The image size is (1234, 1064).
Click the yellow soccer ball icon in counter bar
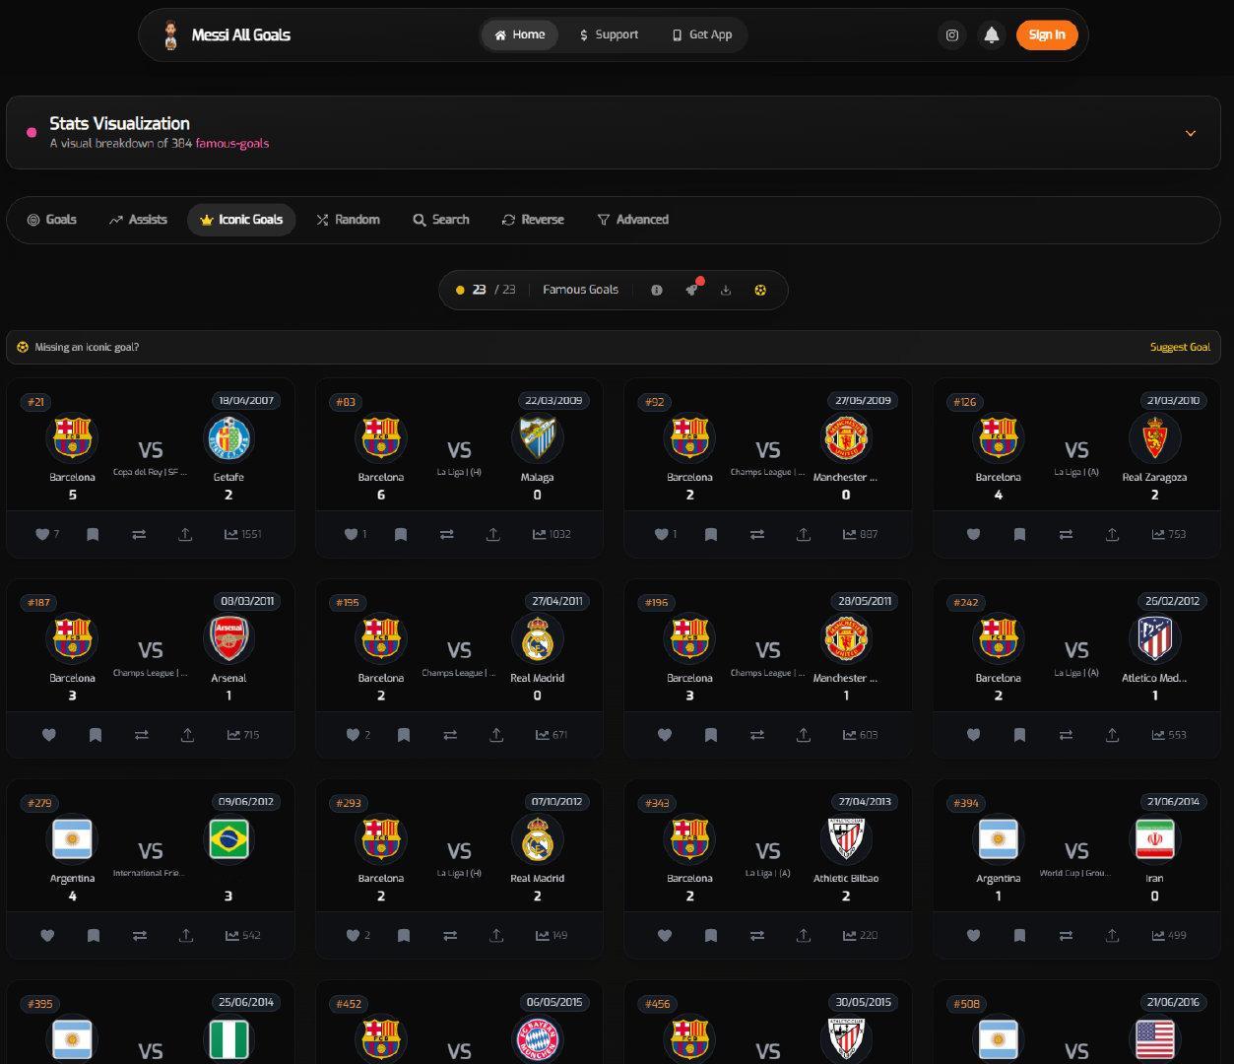click(760, 290)
